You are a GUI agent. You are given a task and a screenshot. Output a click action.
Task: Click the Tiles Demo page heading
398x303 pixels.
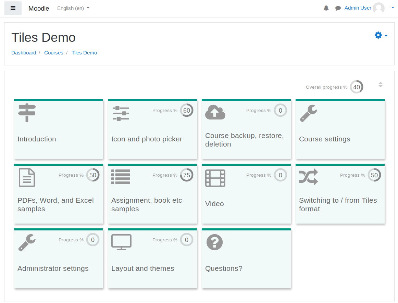(x=43, y=38)
